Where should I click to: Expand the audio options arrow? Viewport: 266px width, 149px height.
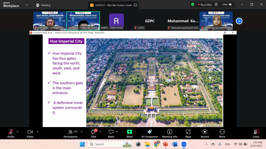[18, 131]
